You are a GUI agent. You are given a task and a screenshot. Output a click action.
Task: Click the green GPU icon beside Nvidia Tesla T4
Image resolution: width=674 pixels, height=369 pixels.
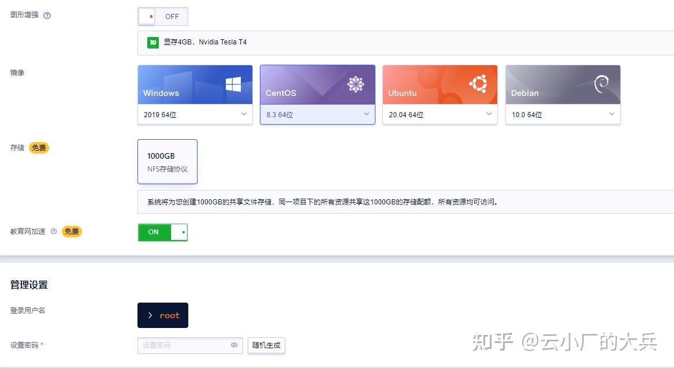(152, 42)
